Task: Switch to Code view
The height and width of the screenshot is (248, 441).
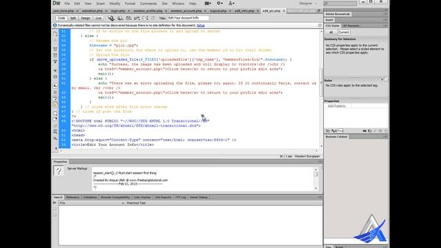Action: click(x=61, y=18)
